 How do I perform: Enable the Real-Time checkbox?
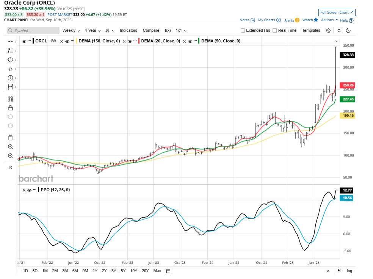click(274, 30)
